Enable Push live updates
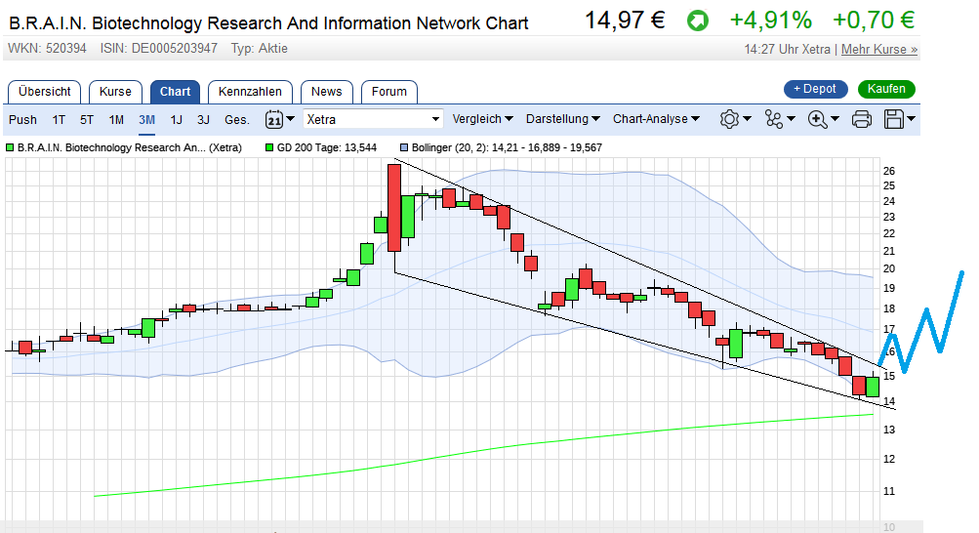Viewport: 979px width, 533px height. tap(22, 119)
